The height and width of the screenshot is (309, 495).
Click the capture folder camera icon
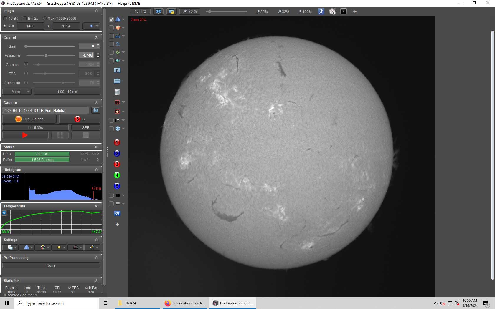(95, 110)
